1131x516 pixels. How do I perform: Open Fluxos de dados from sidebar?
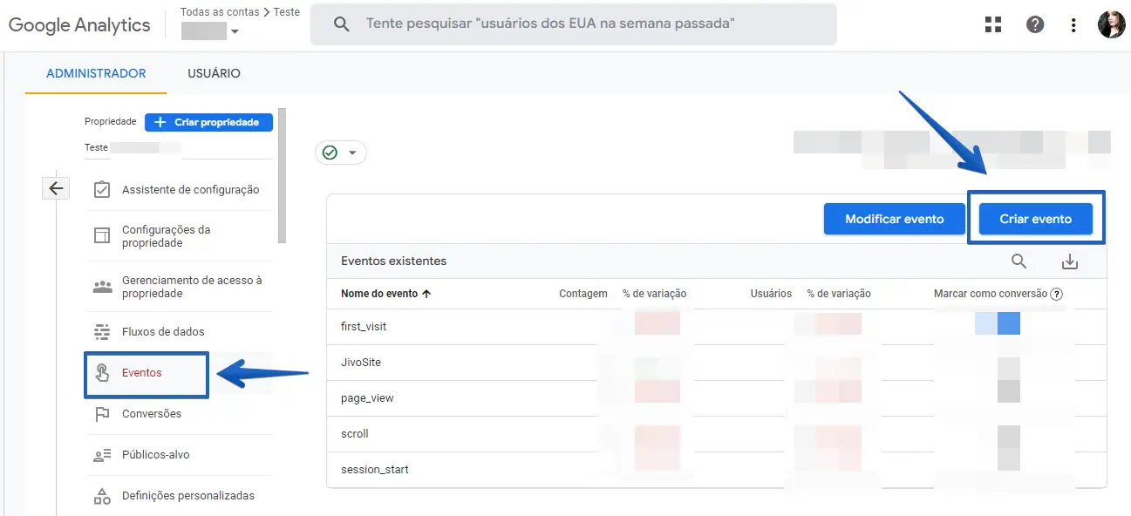pyautogui.click(x=163, y=331)
